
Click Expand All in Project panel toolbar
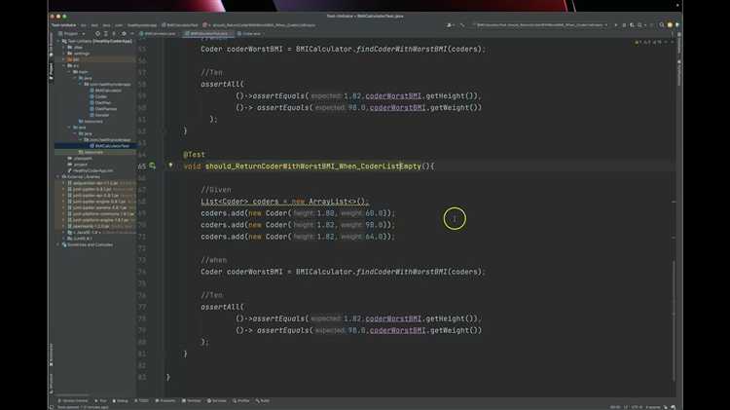point(106,33)
